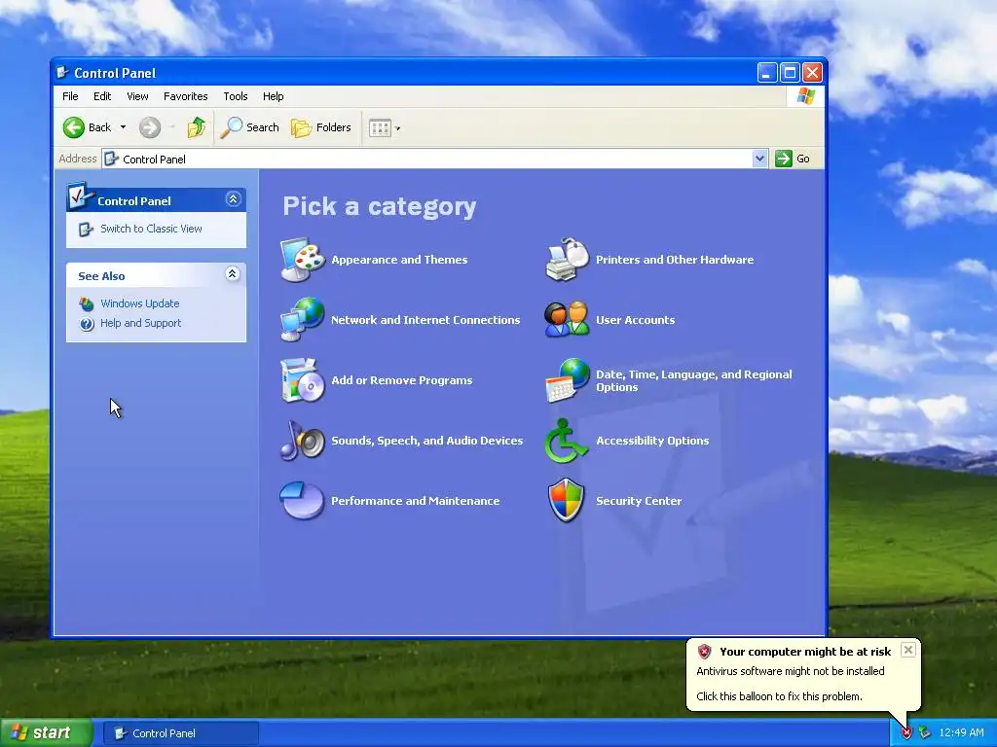The width and height of the screenshot is (997, 747).
Task: Click the Search toolbar button
Action: (x=250, y=127)
